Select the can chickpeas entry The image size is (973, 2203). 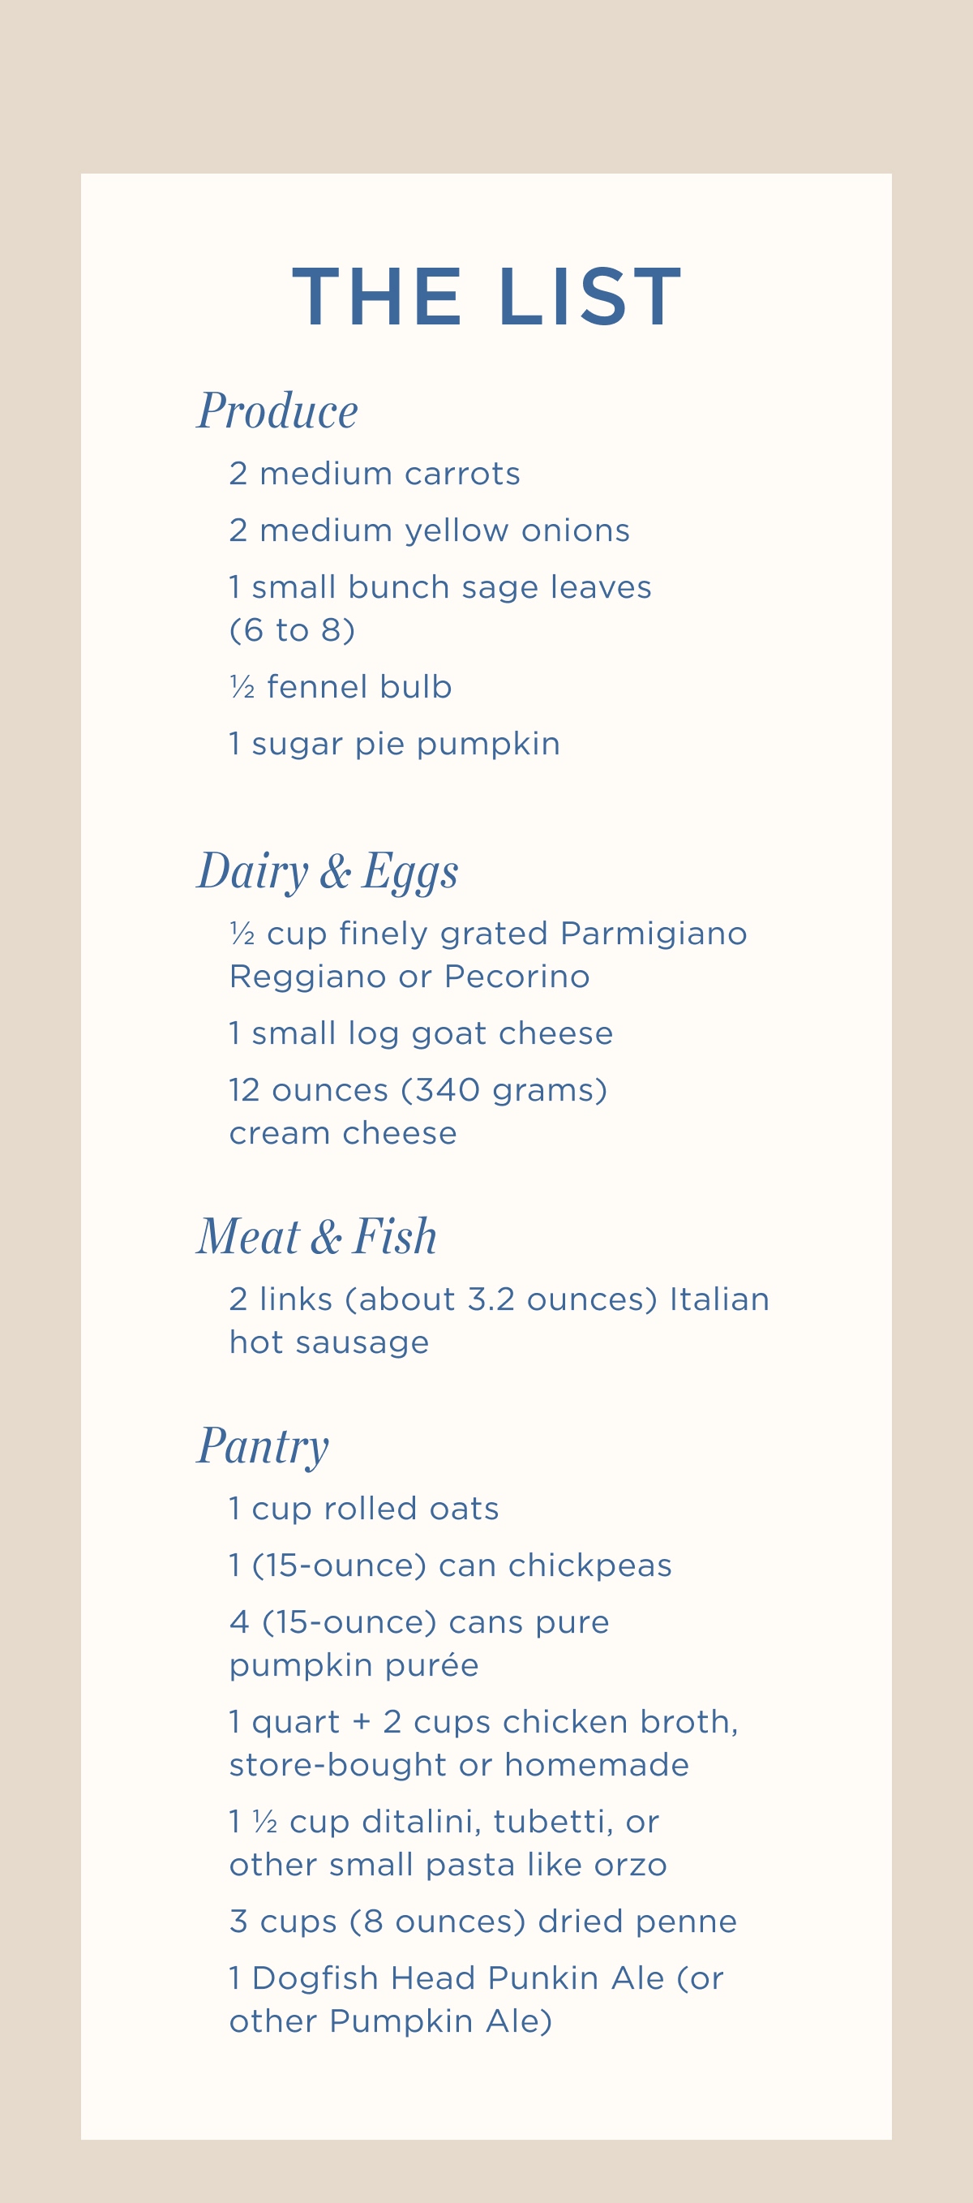(451, 1565)
